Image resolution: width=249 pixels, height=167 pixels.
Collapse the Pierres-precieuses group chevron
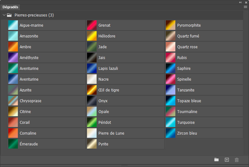4,15
